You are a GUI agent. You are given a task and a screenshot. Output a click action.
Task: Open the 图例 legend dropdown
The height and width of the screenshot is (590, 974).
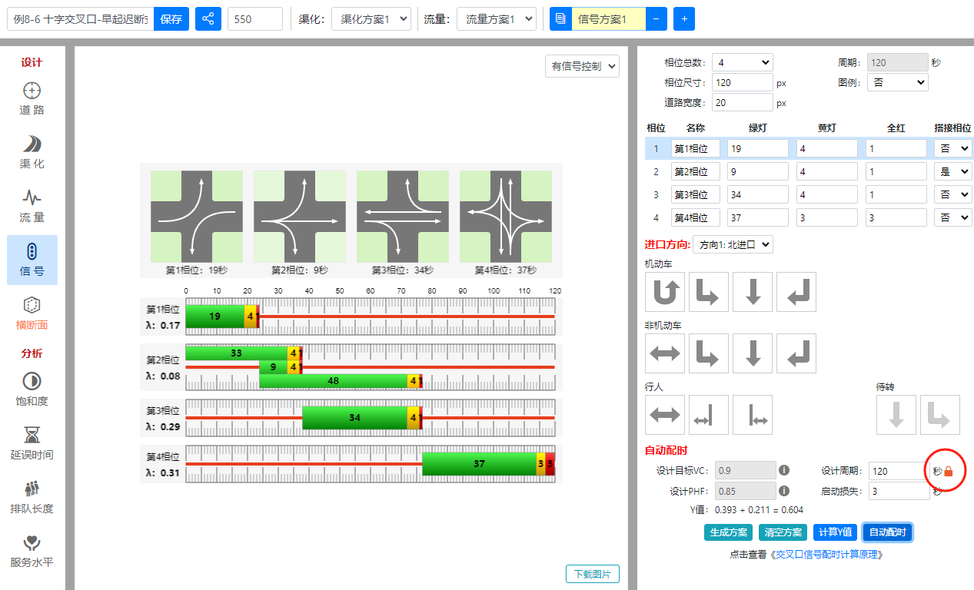pyautogui.click(x=898, y=82)
